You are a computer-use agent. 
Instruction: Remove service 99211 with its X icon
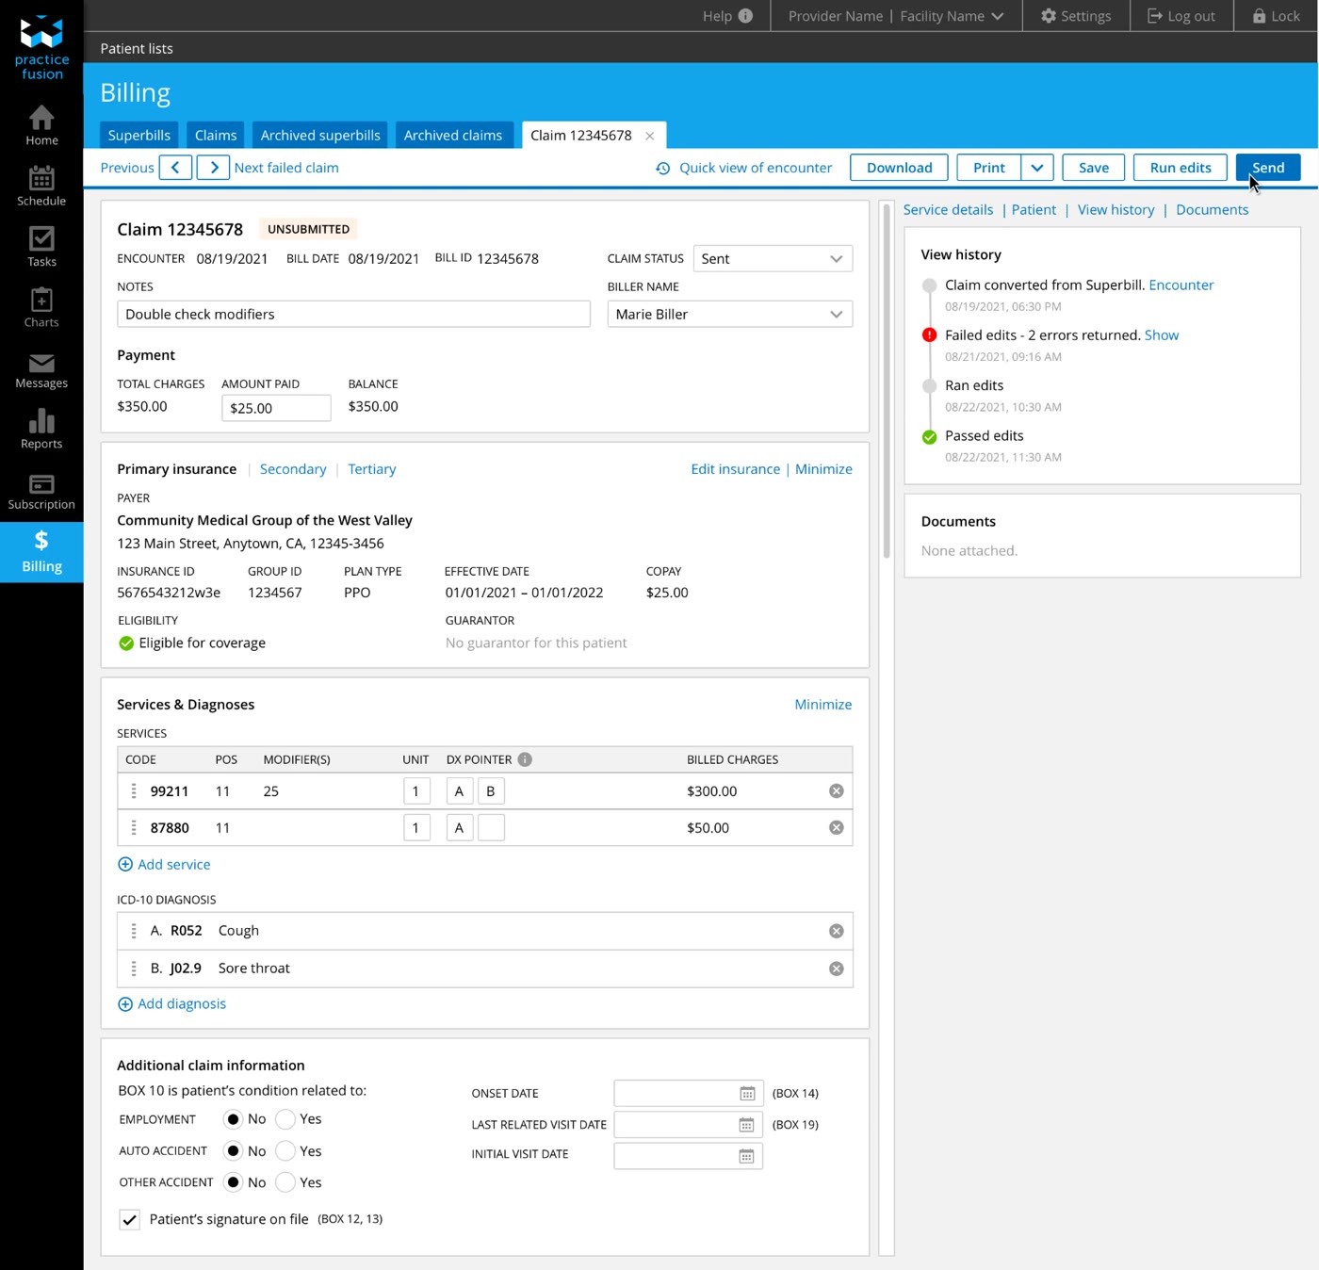point(836,791)
